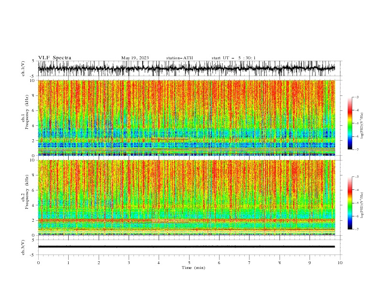The height and width of the screenshot is (295, 383).
Task: Click the time axis tick label "5"
Action: 189,263
